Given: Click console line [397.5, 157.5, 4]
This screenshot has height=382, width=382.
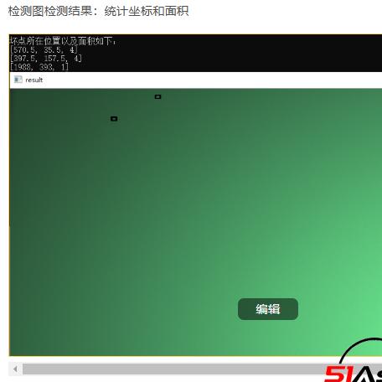Looking at the screenshot, I should [46, 59].
